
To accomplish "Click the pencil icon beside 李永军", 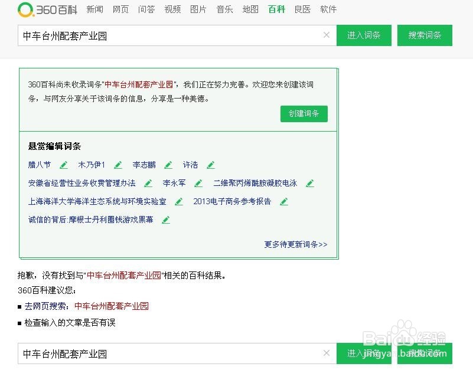I will pos(198,184).
